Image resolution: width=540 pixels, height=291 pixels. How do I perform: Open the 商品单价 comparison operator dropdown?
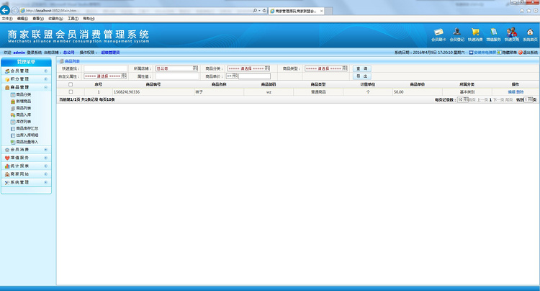pos(232,76)
